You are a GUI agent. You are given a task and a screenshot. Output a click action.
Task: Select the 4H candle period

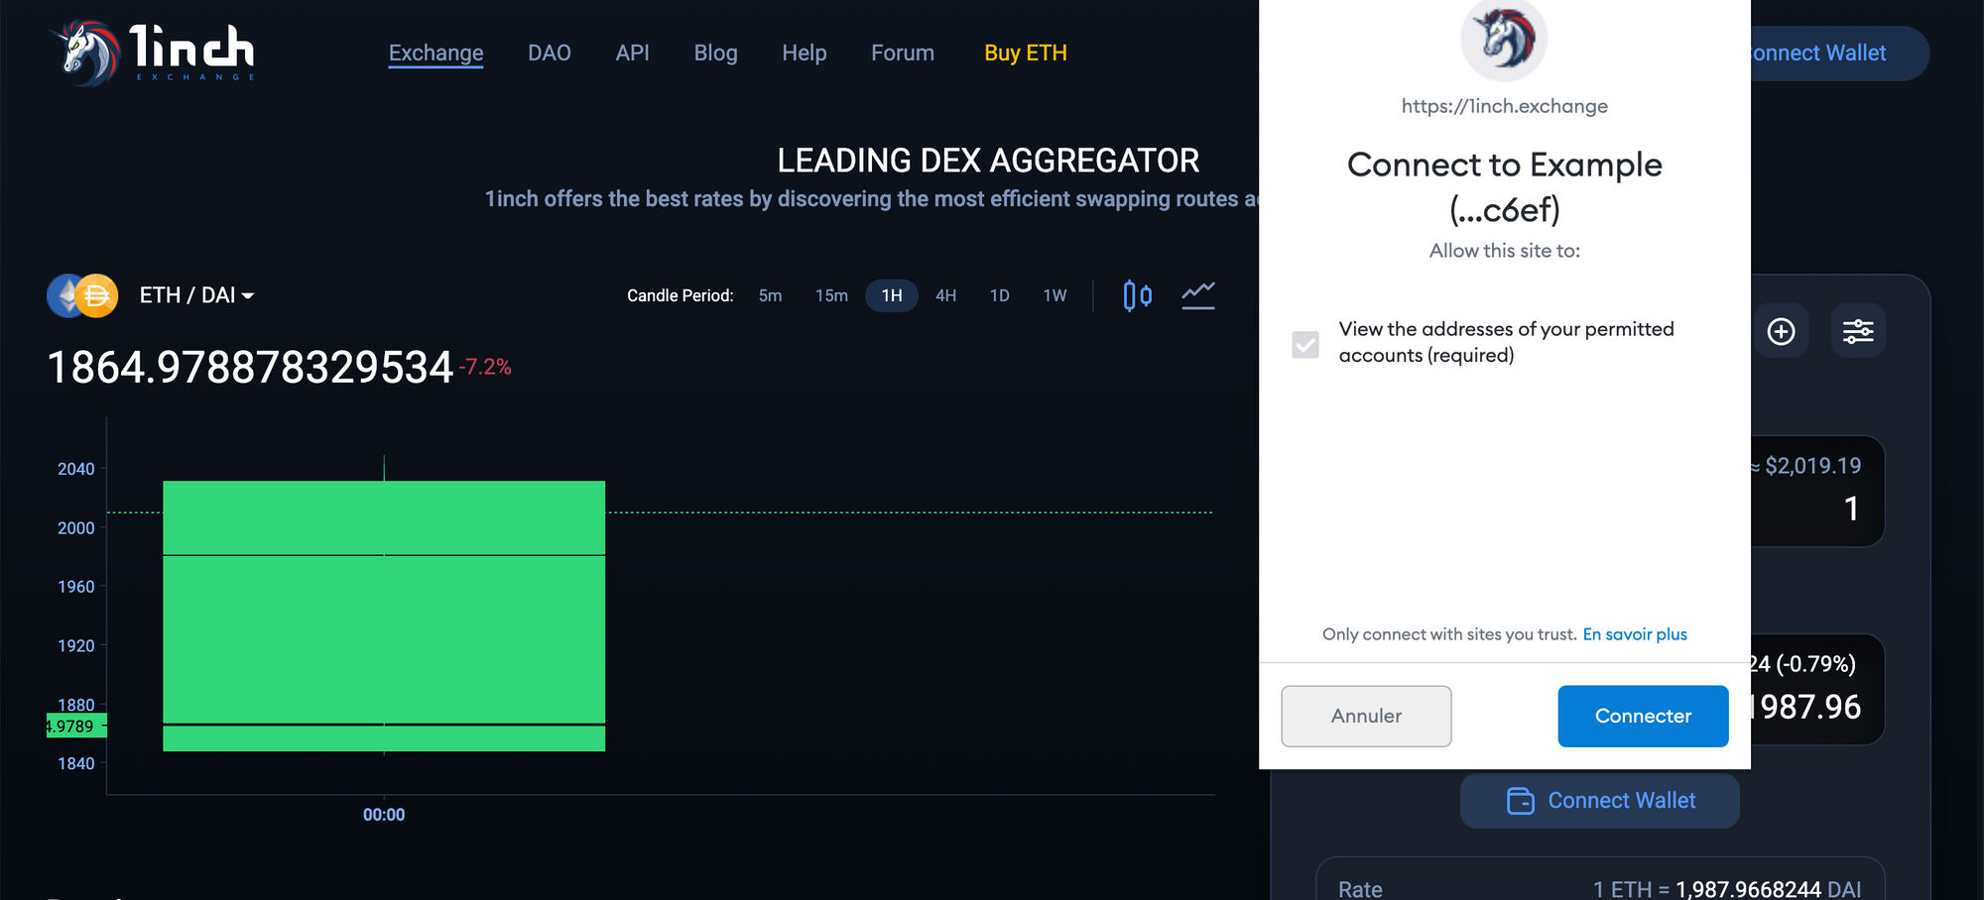(946, 295)
